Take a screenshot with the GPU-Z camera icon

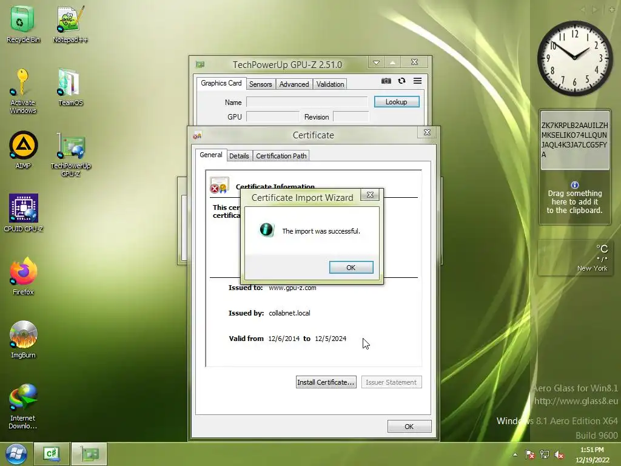tap(386, 81)
